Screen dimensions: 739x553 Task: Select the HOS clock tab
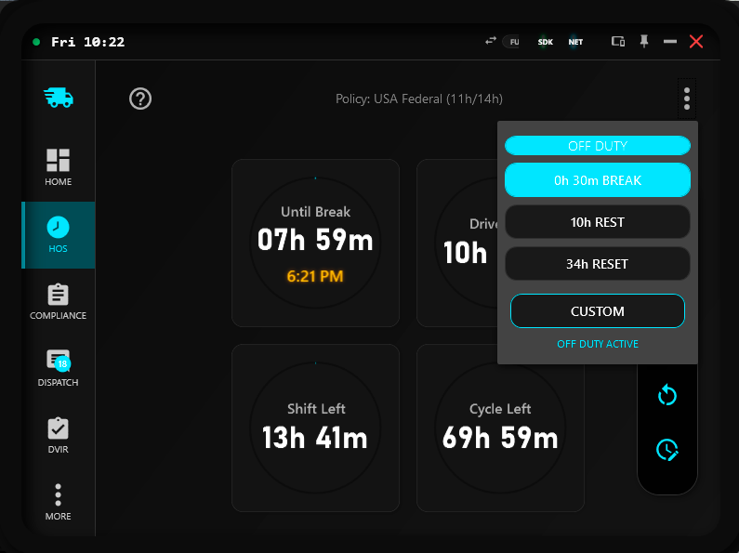point(58,235)
